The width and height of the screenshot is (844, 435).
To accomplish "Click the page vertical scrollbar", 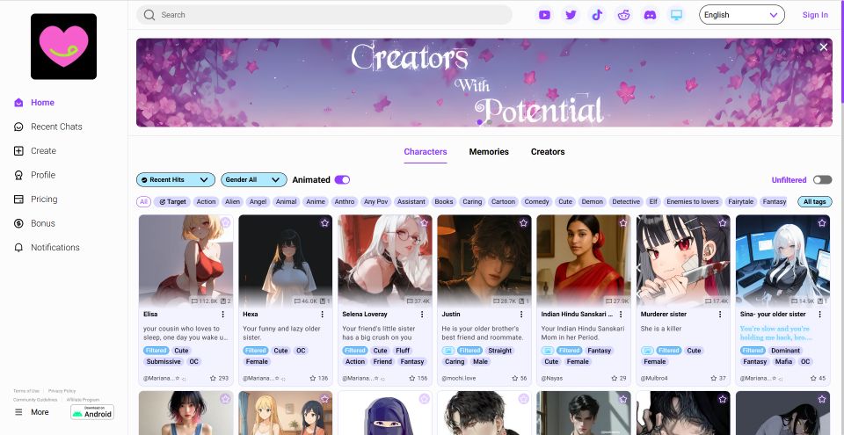I will [x=842, y=51].
